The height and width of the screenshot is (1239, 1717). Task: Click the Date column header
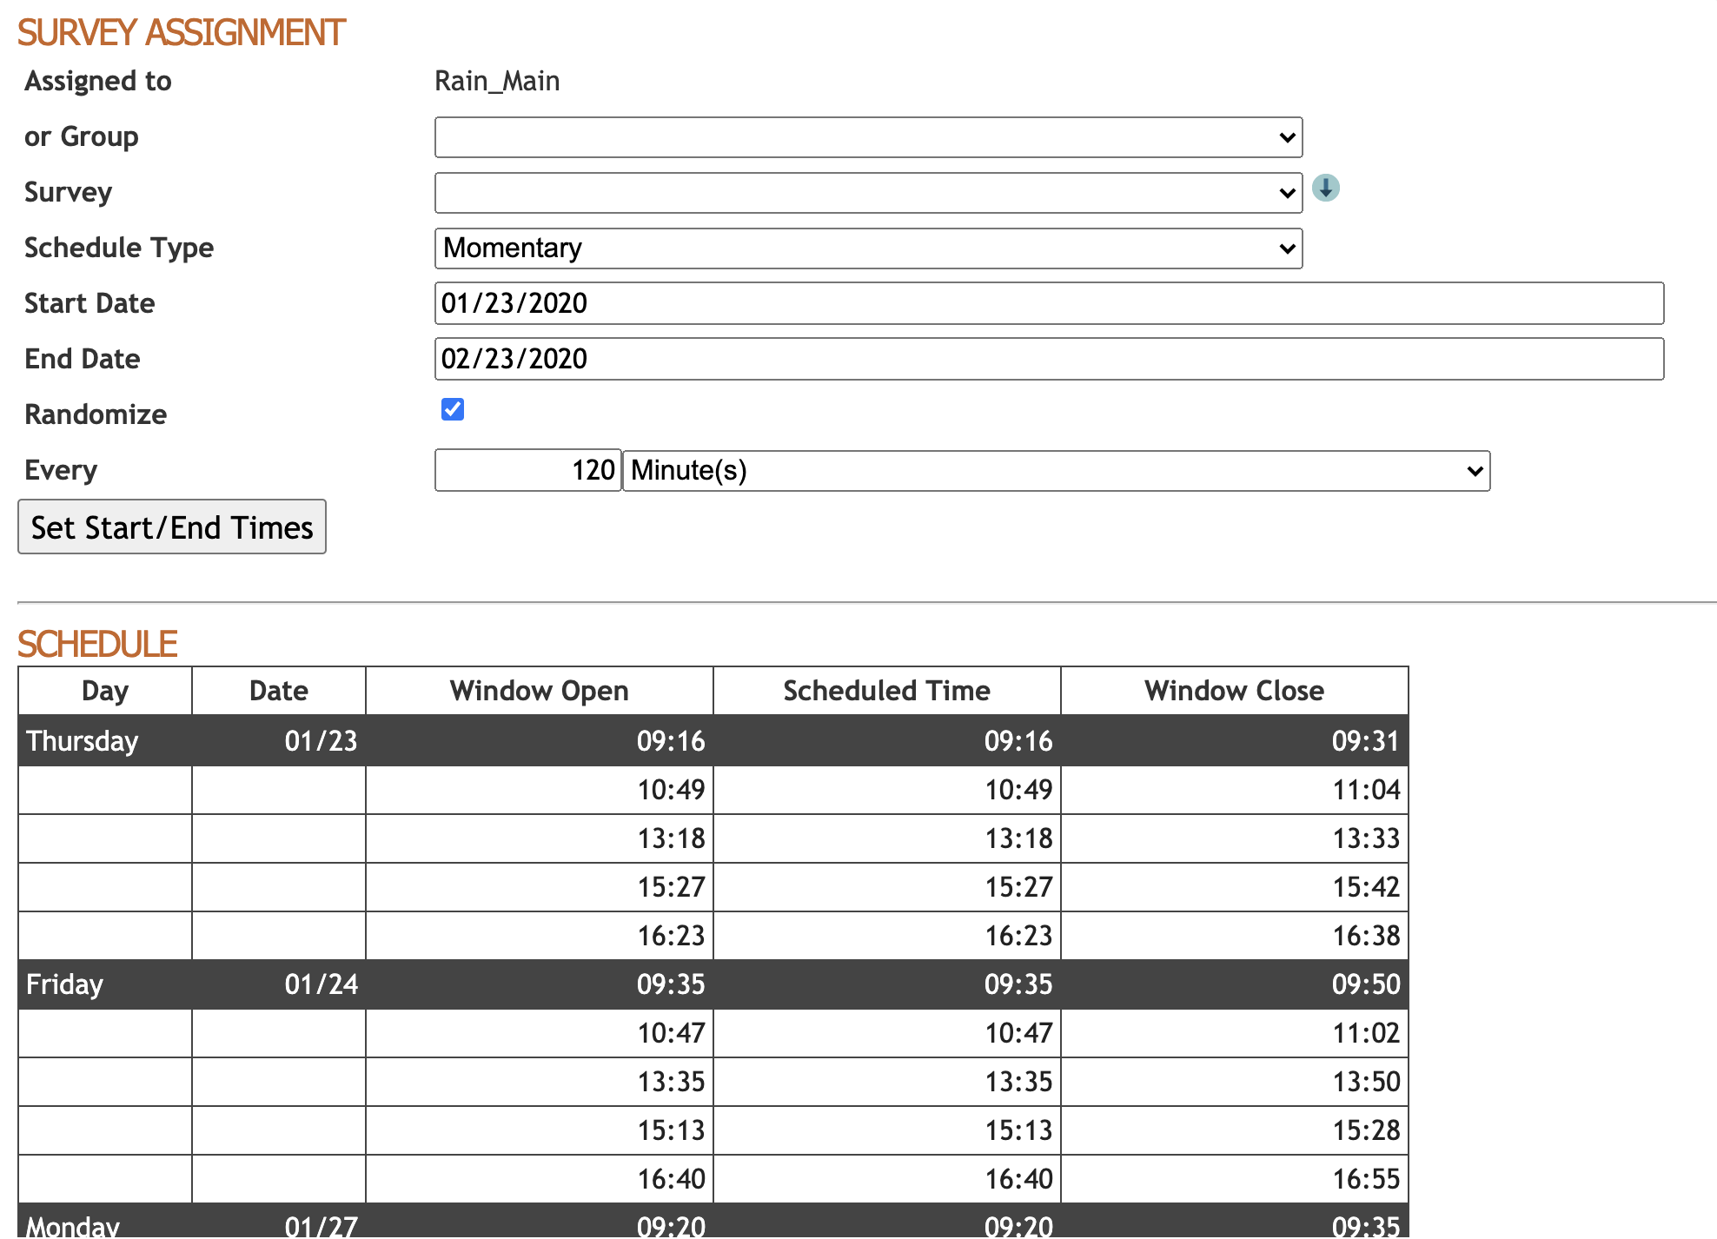pyautogui.click(x=279, y=691)
